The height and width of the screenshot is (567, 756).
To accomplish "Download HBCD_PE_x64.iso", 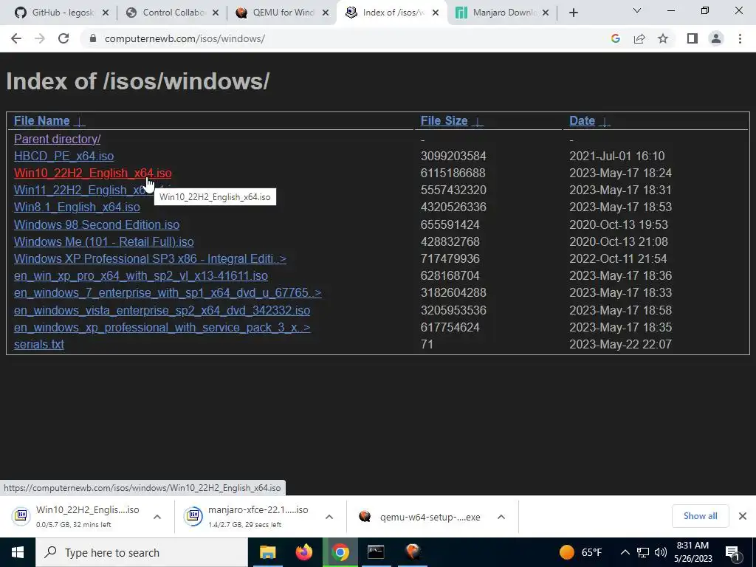I will pos(63,157).
